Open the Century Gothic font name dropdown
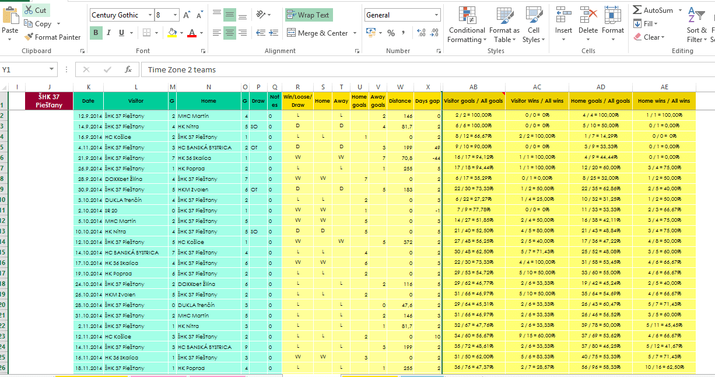Viewport: 715px width, 377px height. click(x=150, y=15)
